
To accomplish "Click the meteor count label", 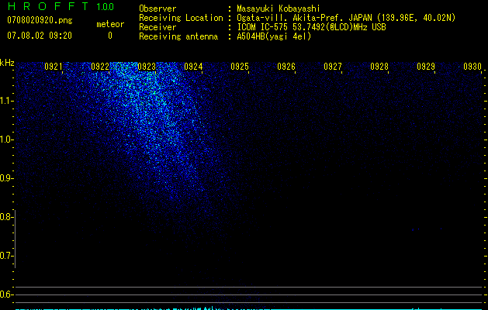I will tap(110, 24).
